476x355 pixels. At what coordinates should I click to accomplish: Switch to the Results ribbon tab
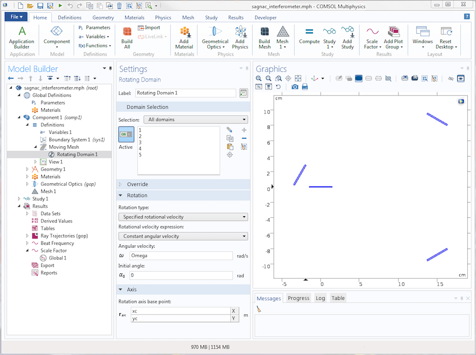[x=236, y=18]
